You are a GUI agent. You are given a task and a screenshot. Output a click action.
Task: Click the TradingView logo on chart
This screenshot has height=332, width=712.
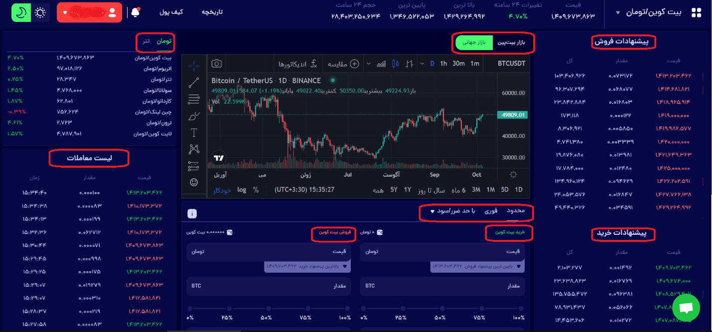[218, 158]
